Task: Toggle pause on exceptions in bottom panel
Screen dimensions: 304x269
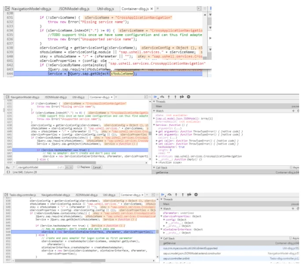Action: [196, 194]
